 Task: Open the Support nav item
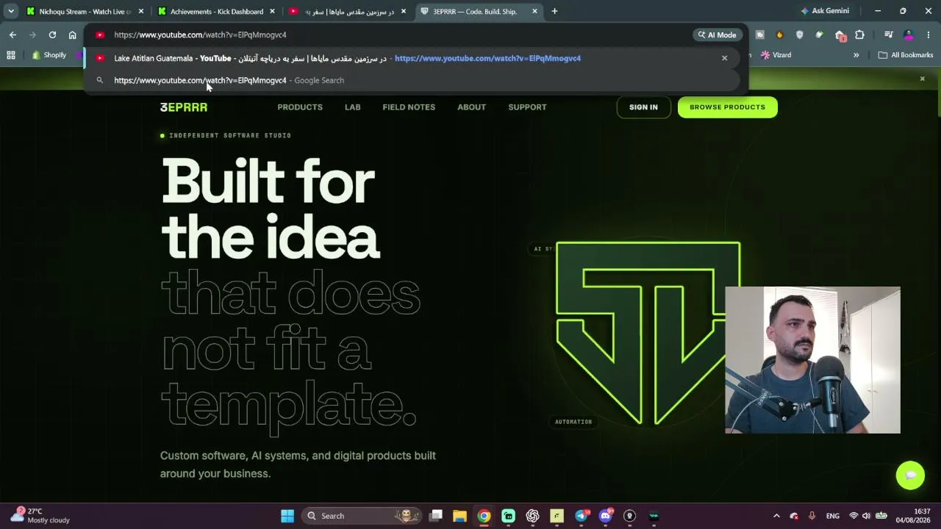click(527, 107)
